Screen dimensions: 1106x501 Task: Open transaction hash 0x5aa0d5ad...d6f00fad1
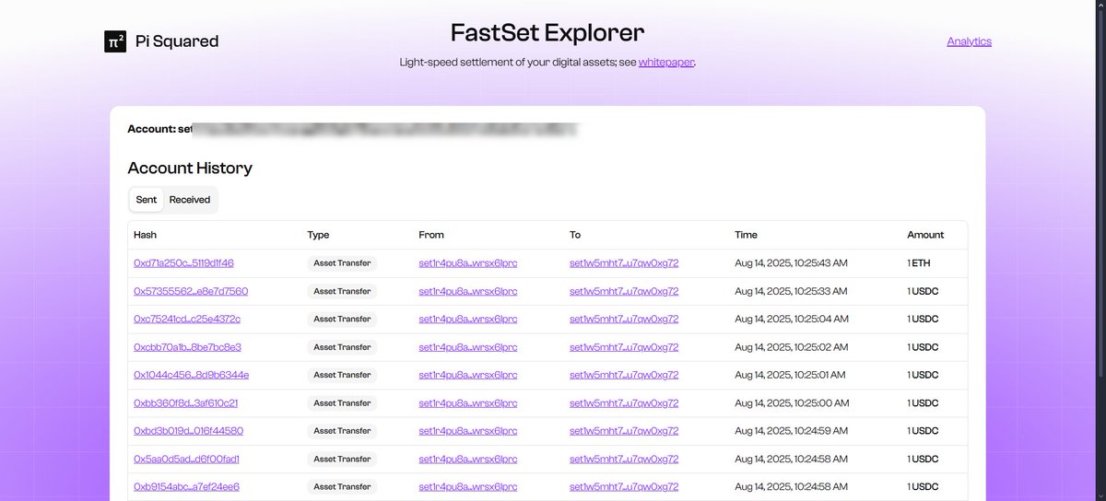pyautogui.click(x=186, y=459)
